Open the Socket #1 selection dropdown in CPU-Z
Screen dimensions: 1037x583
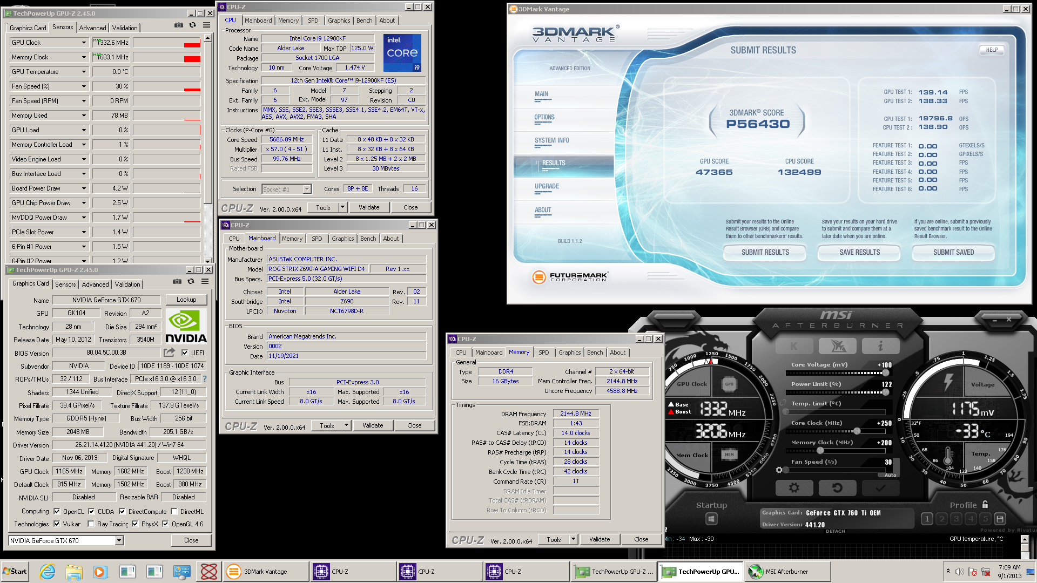pos(307,189)
